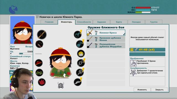Click Добавляет 1 кровотечение description
This screenshot has height=99, width=177.
click(150, 72)
